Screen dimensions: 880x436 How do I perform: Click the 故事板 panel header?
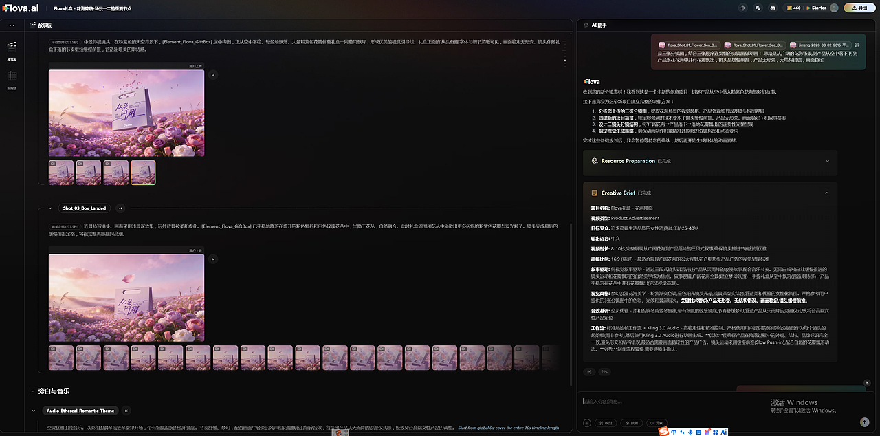click(x=41, y=25)
